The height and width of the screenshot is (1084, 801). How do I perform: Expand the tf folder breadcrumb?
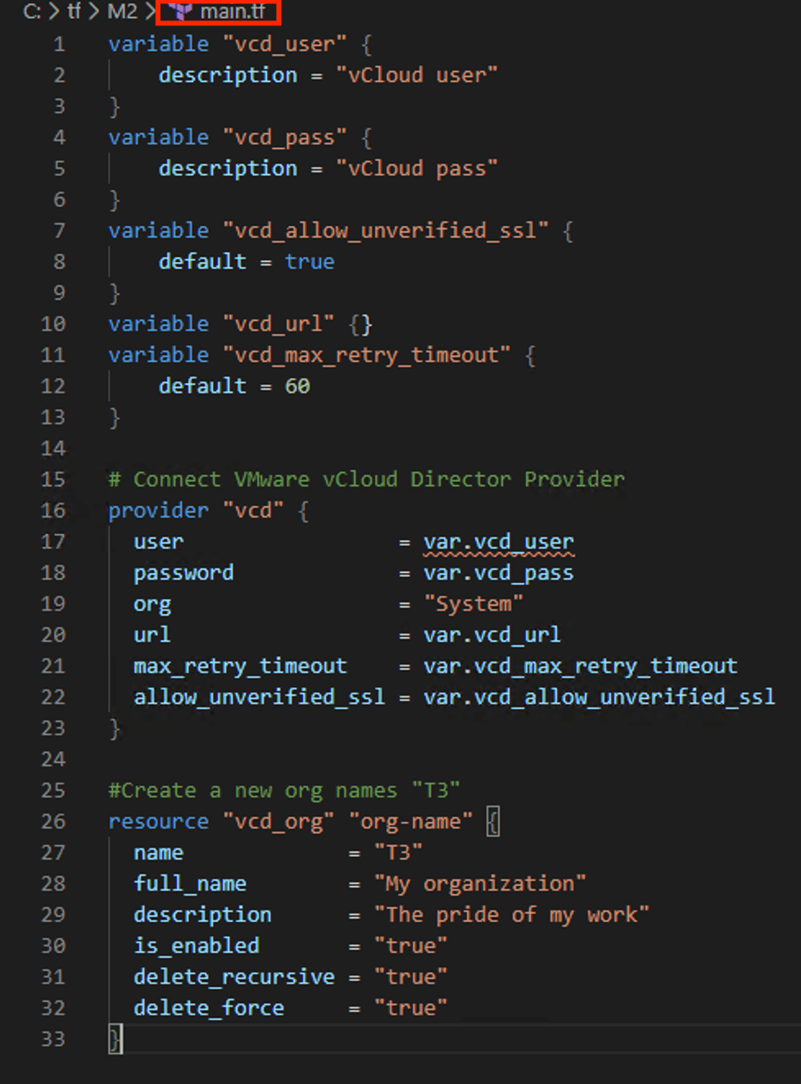[75, 11]
